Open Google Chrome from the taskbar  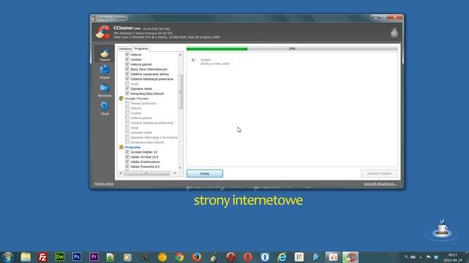[180, 257]
